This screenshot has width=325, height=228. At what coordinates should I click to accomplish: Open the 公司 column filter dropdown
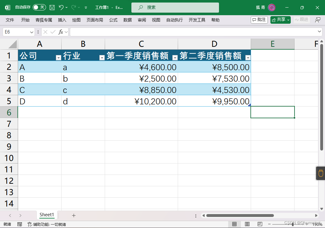coord(58,57)
